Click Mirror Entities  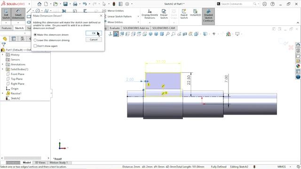click(x=114, y=11)
